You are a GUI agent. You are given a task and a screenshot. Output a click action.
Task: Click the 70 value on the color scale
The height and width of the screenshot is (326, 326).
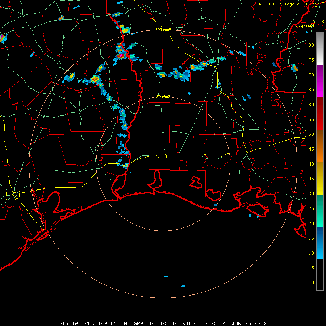point(311,75)
